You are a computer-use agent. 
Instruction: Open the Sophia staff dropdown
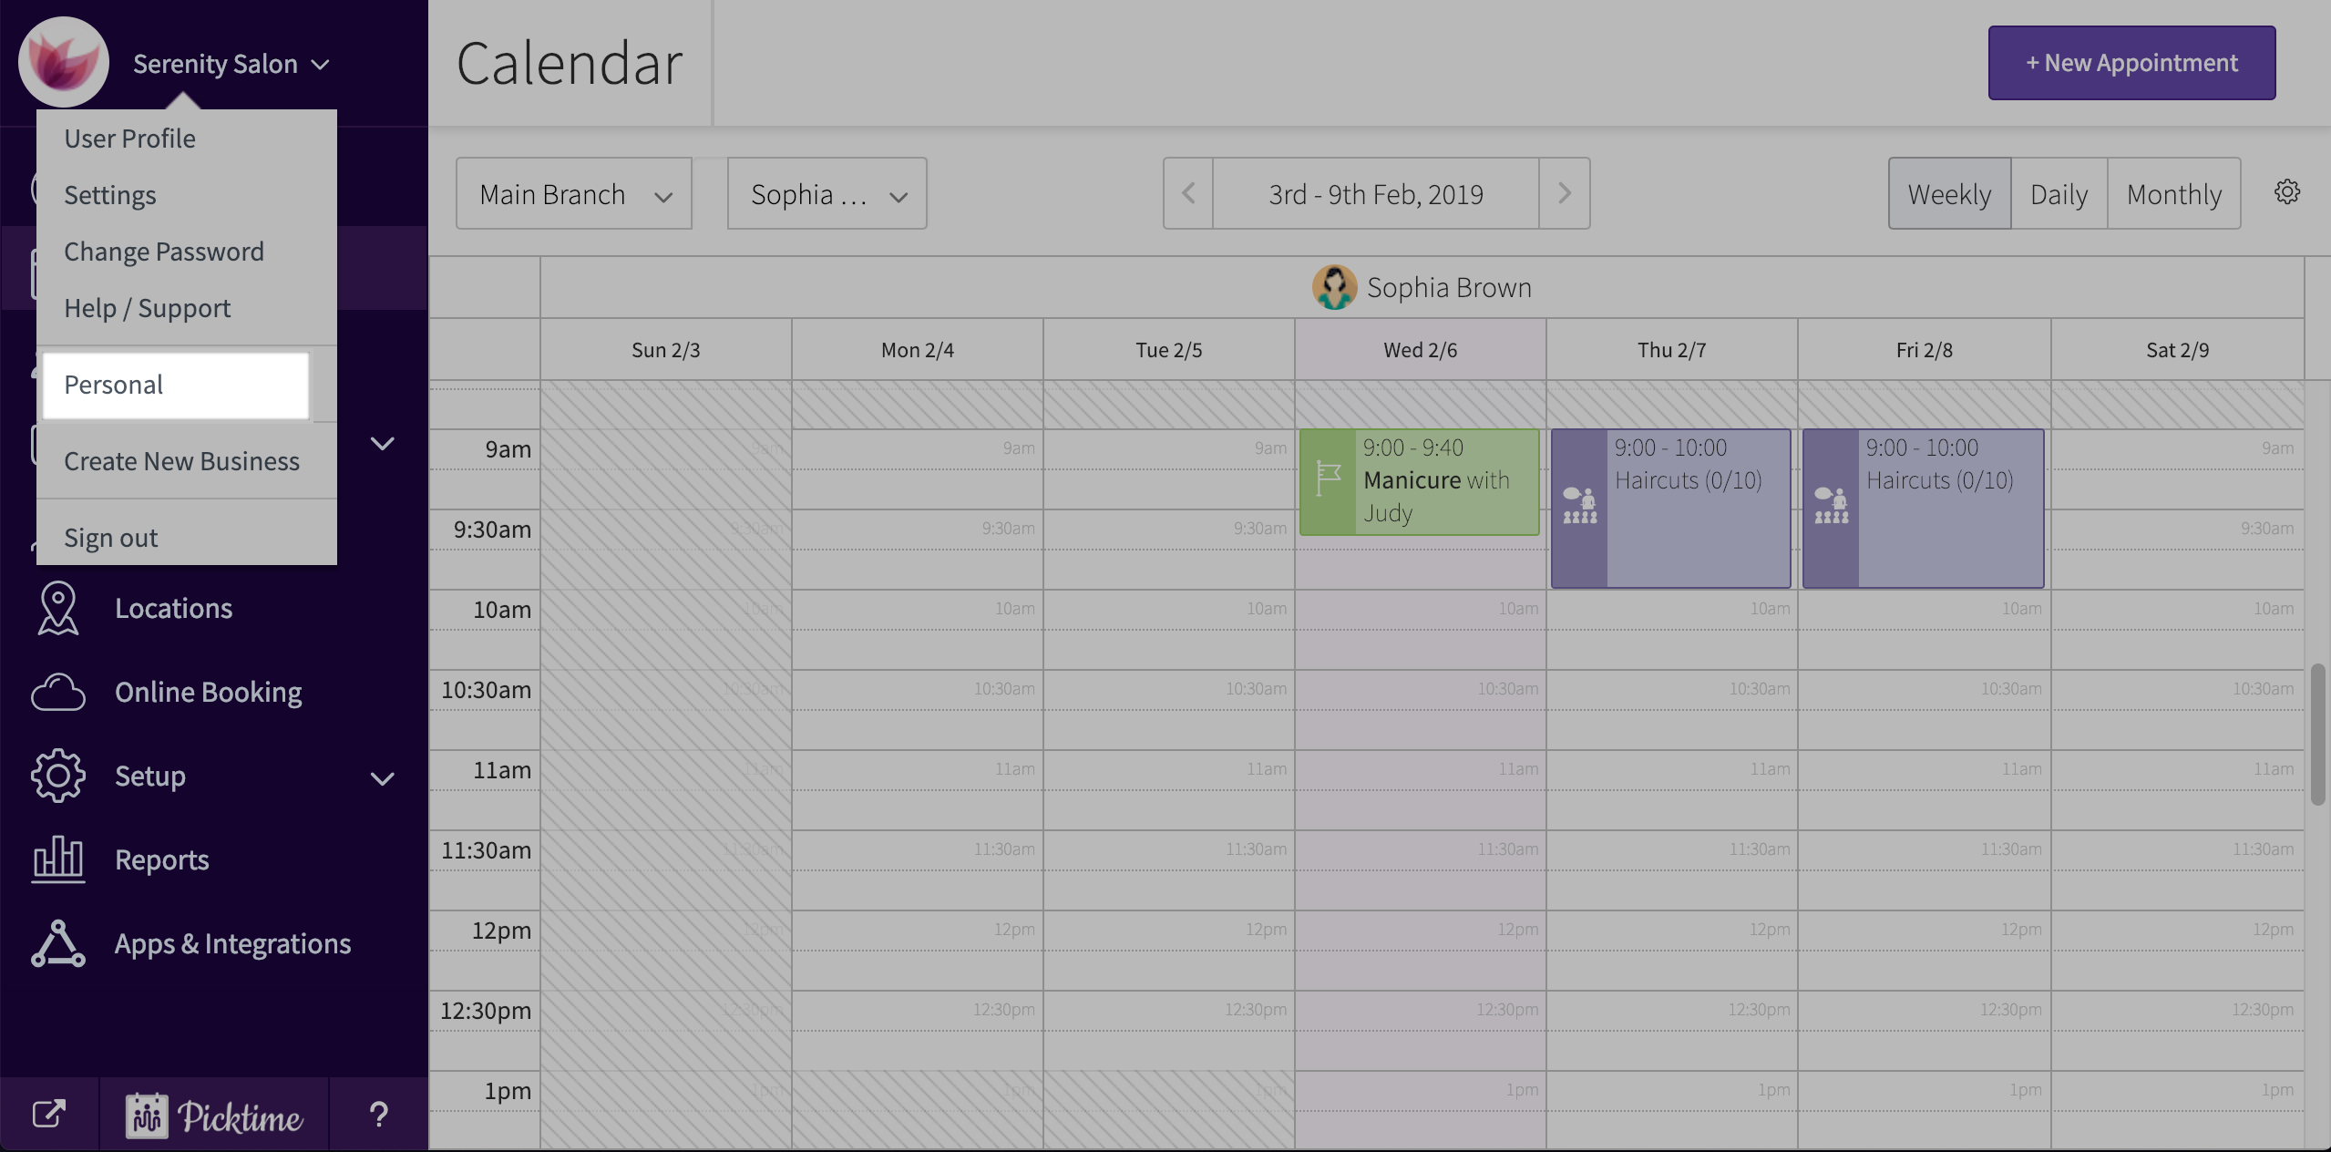(827, 194)
